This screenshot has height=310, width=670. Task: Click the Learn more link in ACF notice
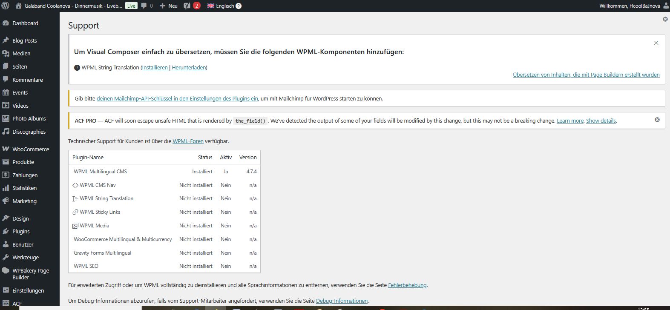tap(570, 121)
